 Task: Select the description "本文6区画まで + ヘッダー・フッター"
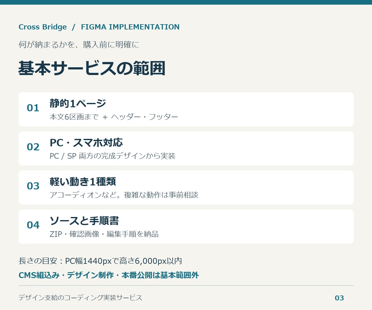click(x=114, y=117)
